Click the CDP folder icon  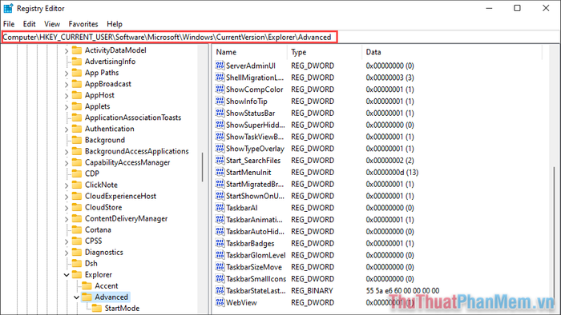[x=77, y=173]
